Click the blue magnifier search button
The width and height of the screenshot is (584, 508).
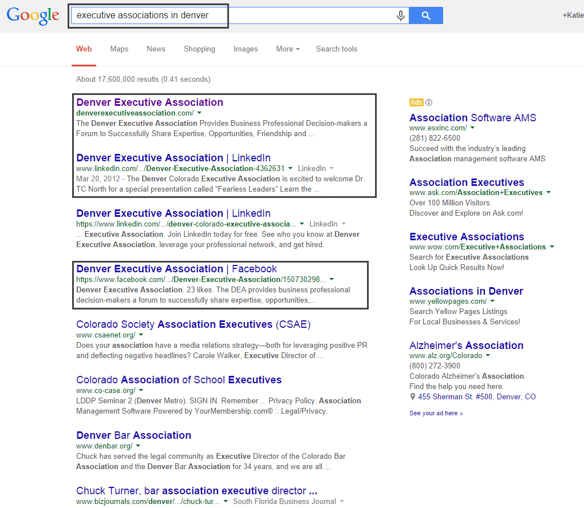426,15
